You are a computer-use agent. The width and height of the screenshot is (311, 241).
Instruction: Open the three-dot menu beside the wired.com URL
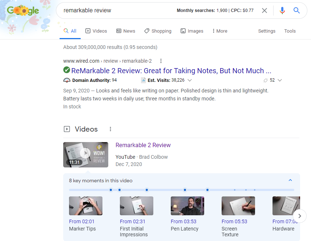161,61
